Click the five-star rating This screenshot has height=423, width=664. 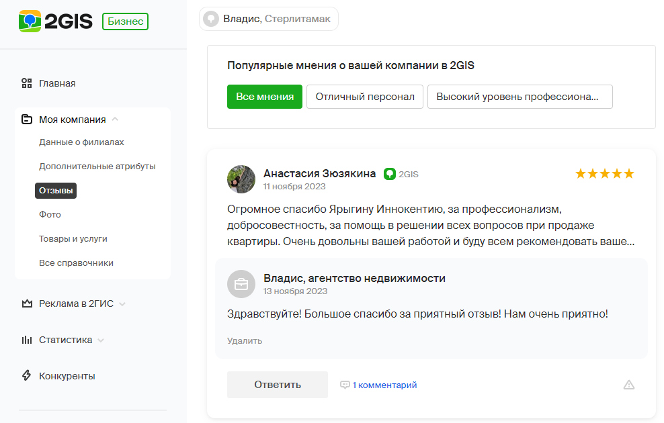(605, 173)
